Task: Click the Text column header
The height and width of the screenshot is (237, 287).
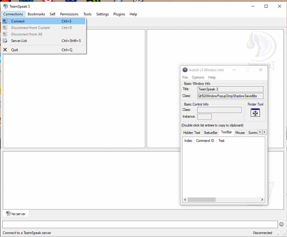Action: [x=221, y=141]
